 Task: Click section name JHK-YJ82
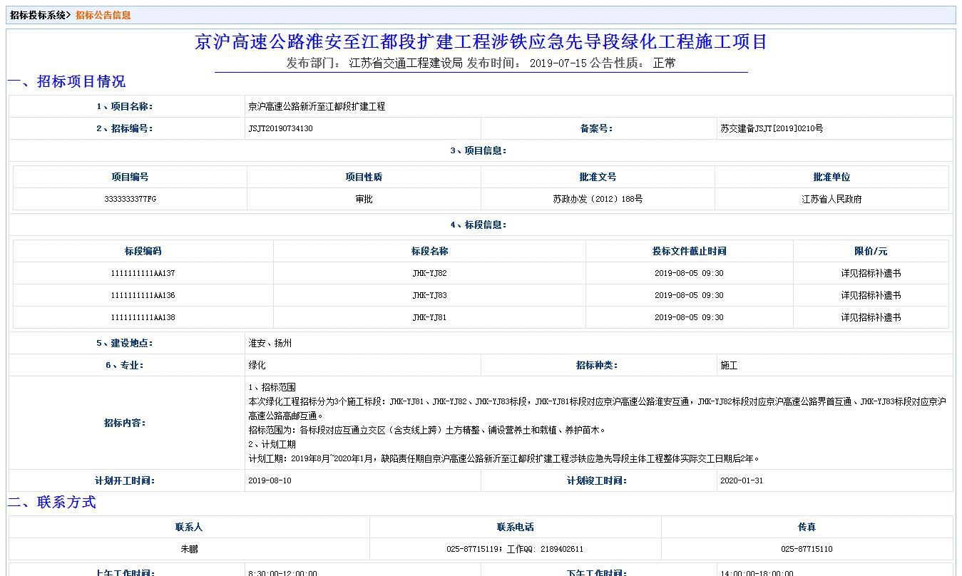(429, 273)
